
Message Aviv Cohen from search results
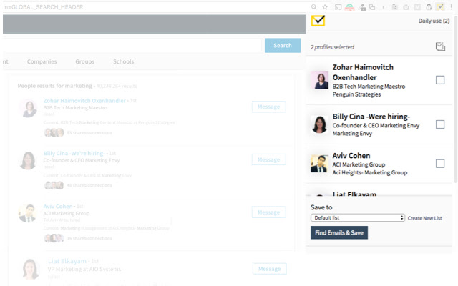(269, 212)
